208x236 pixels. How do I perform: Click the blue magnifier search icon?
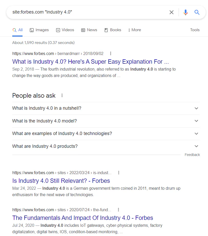[197, 12]
